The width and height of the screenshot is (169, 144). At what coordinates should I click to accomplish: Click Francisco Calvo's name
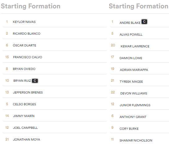point(28,57)
